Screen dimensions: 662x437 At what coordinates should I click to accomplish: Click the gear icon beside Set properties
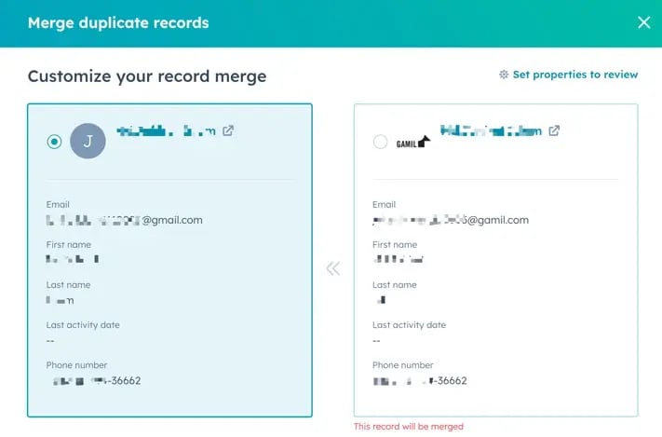tap(504, 75)
